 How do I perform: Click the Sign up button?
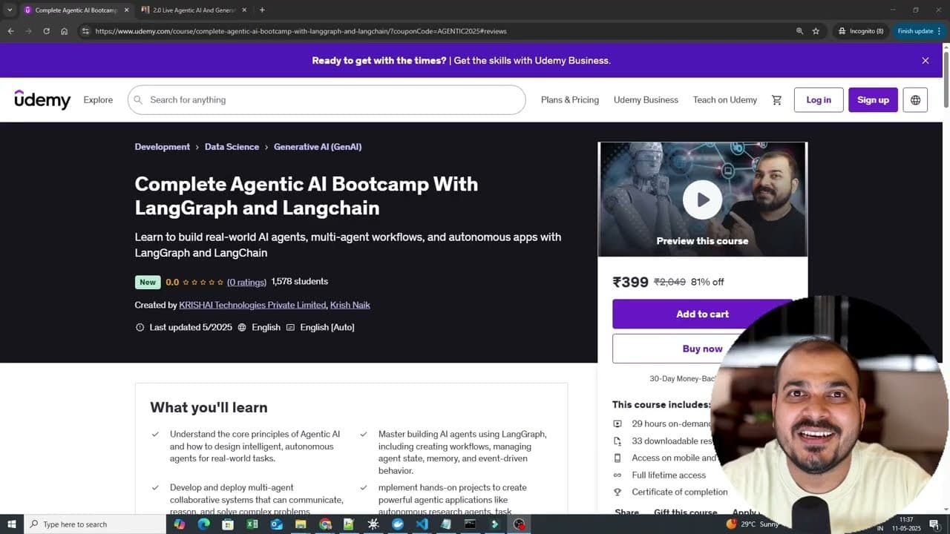pyautogui.click(x=873, y=100)
